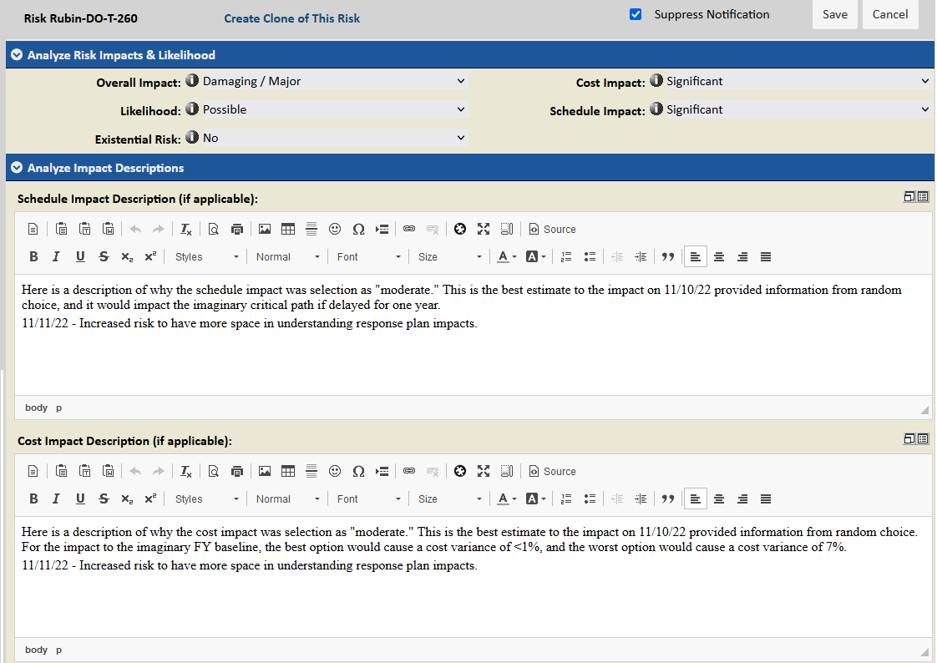Image resolution: width=937 pixels, height=663 pixels.
Task: Maximize the Schedule Impact editor
Action: (484, 230)
